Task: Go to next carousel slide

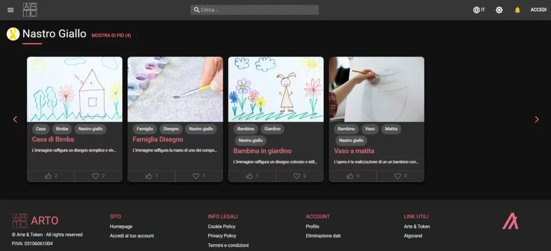Action: click(536, 119)
